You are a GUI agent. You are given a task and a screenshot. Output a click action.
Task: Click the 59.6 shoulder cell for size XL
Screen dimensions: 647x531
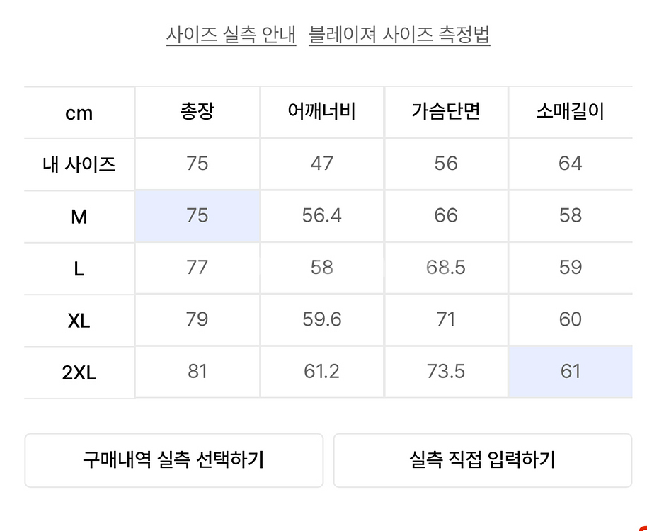tap(322, 320)
